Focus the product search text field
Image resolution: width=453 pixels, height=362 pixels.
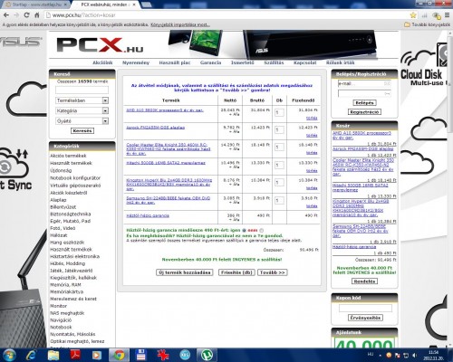(x=82, y=90)
